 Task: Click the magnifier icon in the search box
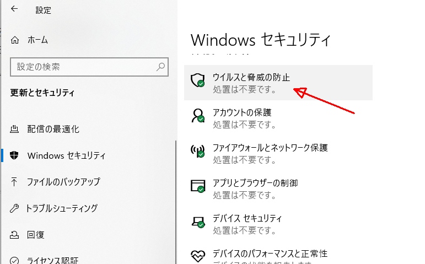[x=160, y=67]
